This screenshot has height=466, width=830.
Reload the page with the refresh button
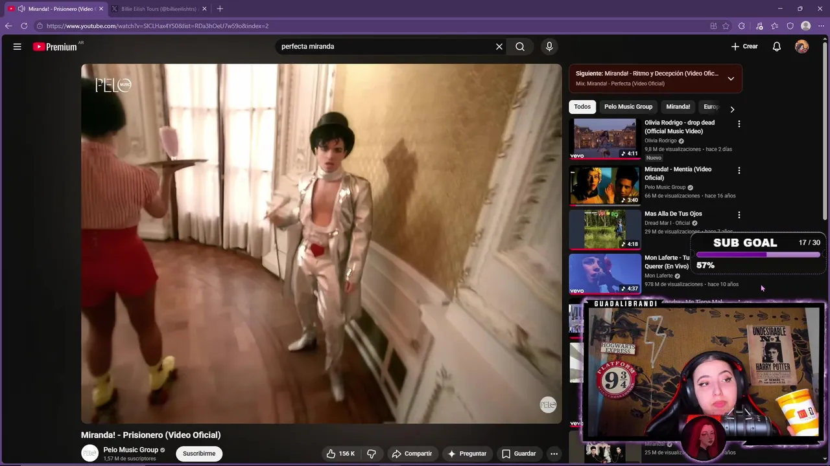(x=24, y=26)
